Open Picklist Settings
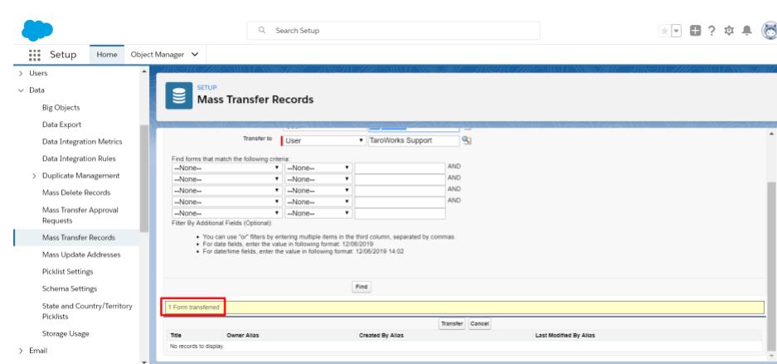The image size is (777, 364). 67,271
